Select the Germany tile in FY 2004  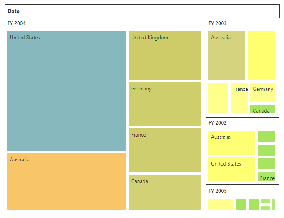pos(164,104)
